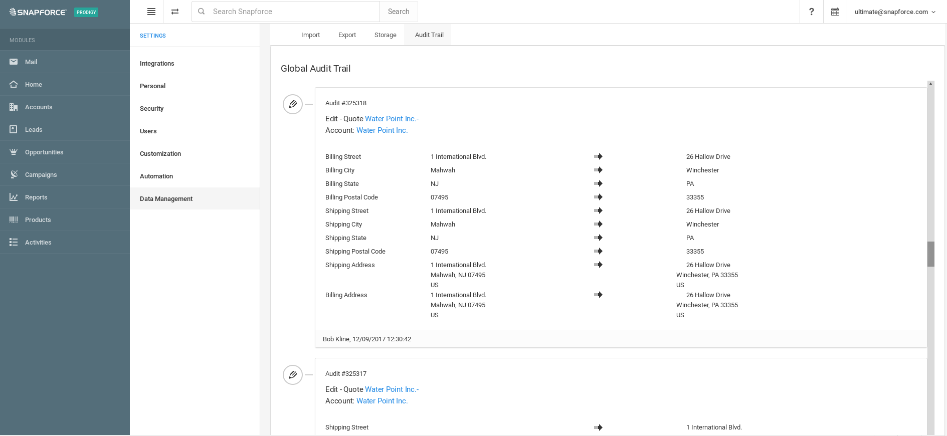
Task: Click edit pencil icon for Audit #325317
Action: pos(293,375)
